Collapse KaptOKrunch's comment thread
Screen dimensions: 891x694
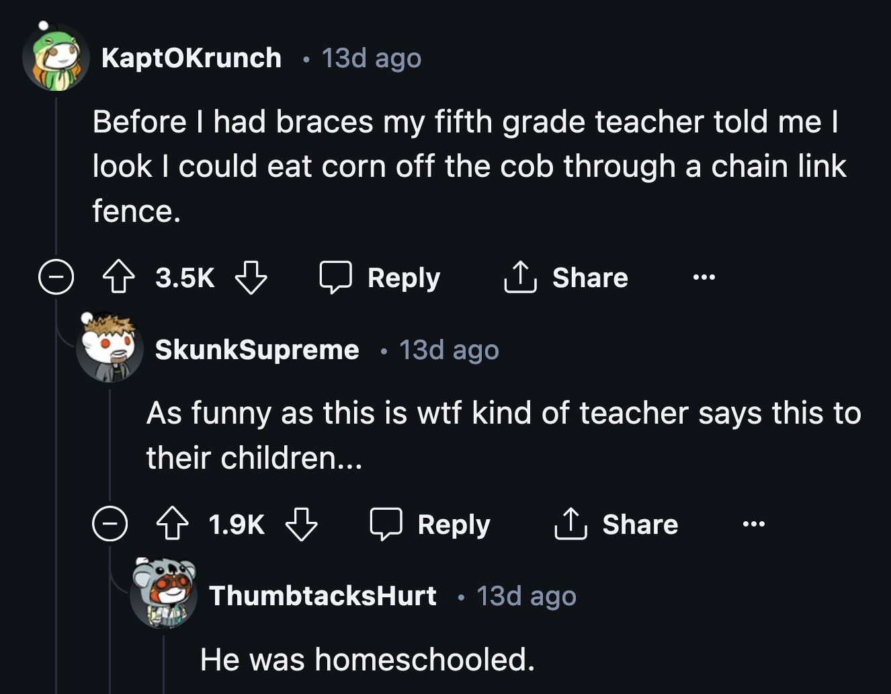coord(57,277)
